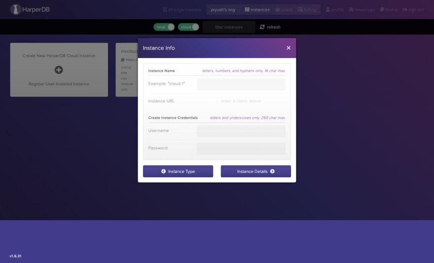Open the profile page
This screenshot has width=434, height=263.
[334, 10]
